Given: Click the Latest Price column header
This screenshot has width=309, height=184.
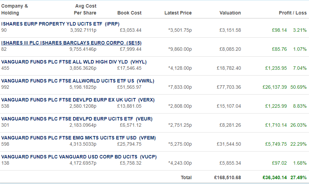Looking at the screenshot, I should click(x=178, y=13).
